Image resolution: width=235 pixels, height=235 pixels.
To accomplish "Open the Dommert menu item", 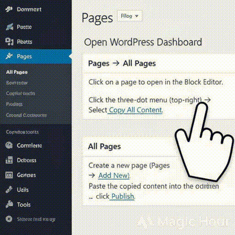I will click(x=36, y=9).
